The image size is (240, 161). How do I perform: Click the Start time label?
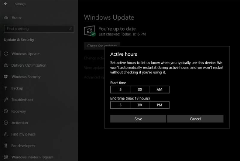[x=118, y=83]
